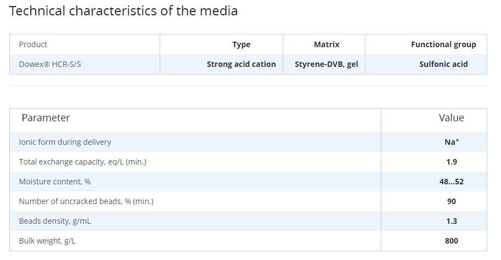The height and width of the screenshot is (260, 501).
Task: Select the 'Moisture content, %' row label
Action: [55, 182]
